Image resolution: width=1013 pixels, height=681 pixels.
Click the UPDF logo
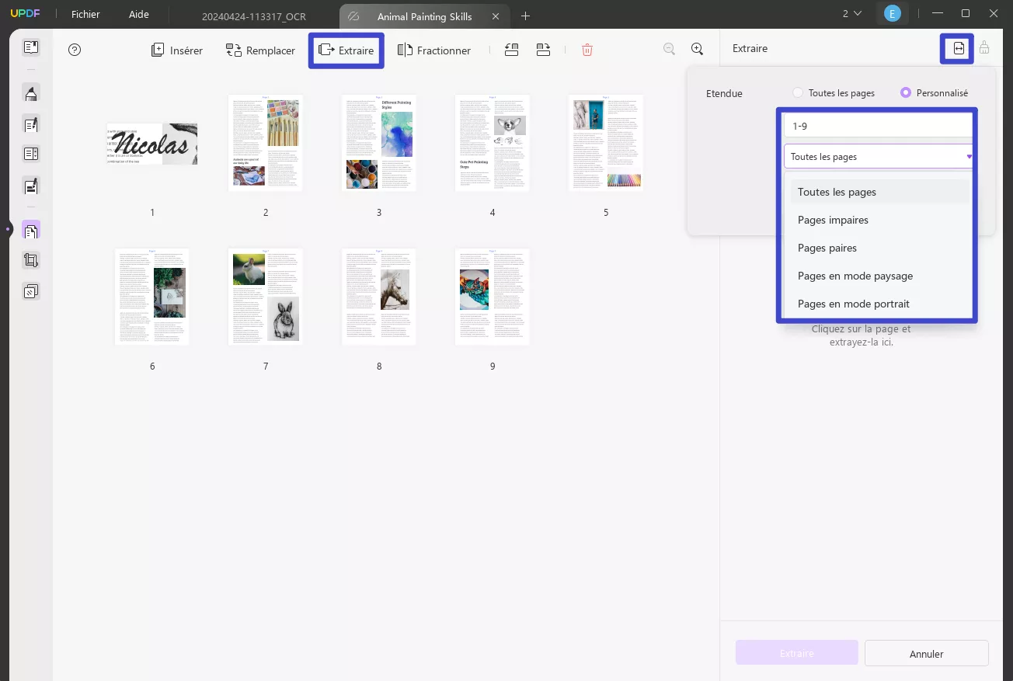tap(24, 14)
